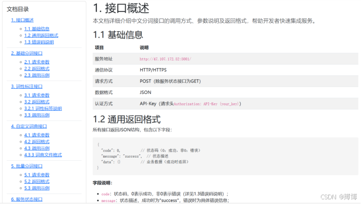Viewport: 361px width, 204px height.
Task: Jump to '1.3 错误码说明' section
Action: click(x=39, y=42)
